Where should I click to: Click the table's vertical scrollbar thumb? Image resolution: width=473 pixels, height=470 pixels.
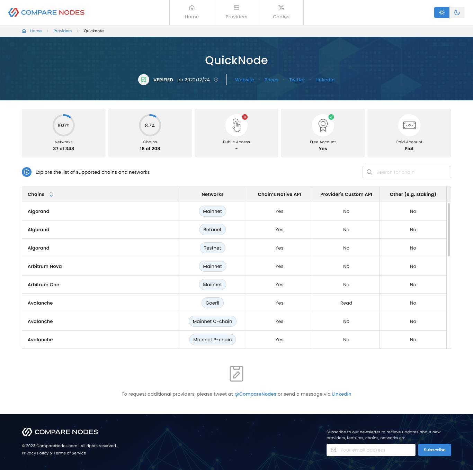pyautogui.click(x=449, y=230)
